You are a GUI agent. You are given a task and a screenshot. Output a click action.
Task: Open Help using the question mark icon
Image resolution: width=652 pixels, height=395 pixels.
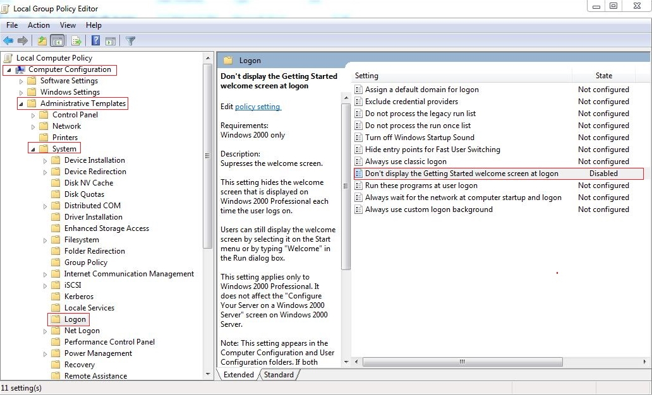(95, 40)
